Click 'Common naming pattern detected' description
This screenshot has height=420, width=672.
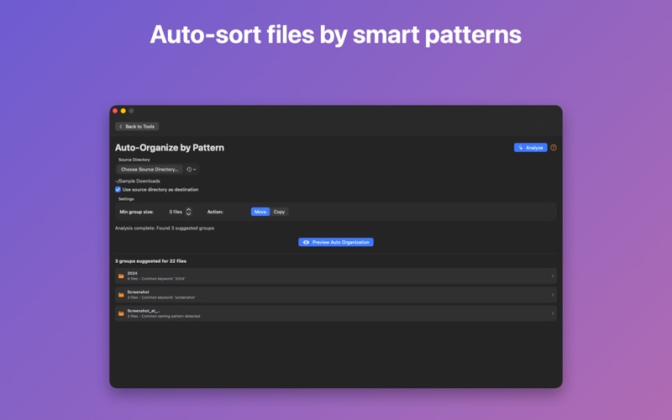coord(171,317)
